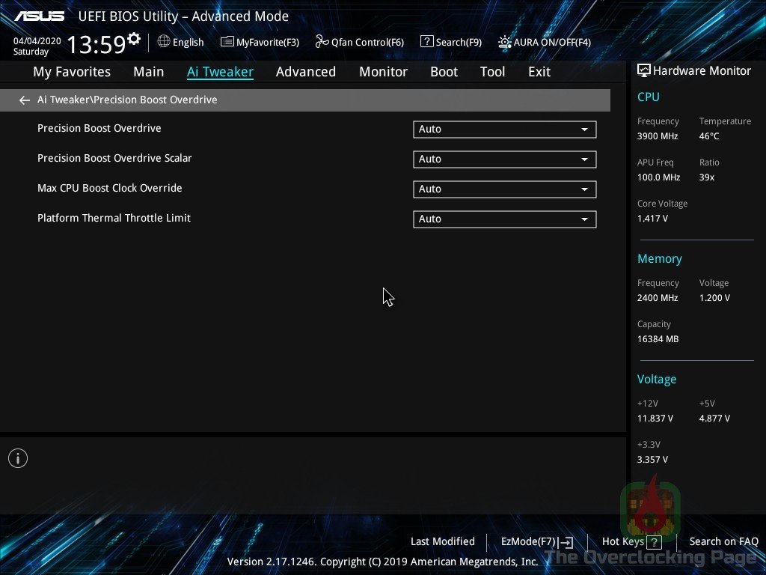This screenshot has width=766, height=575.
Task: Open Qfan Control from the top bar
Action: 359,42
